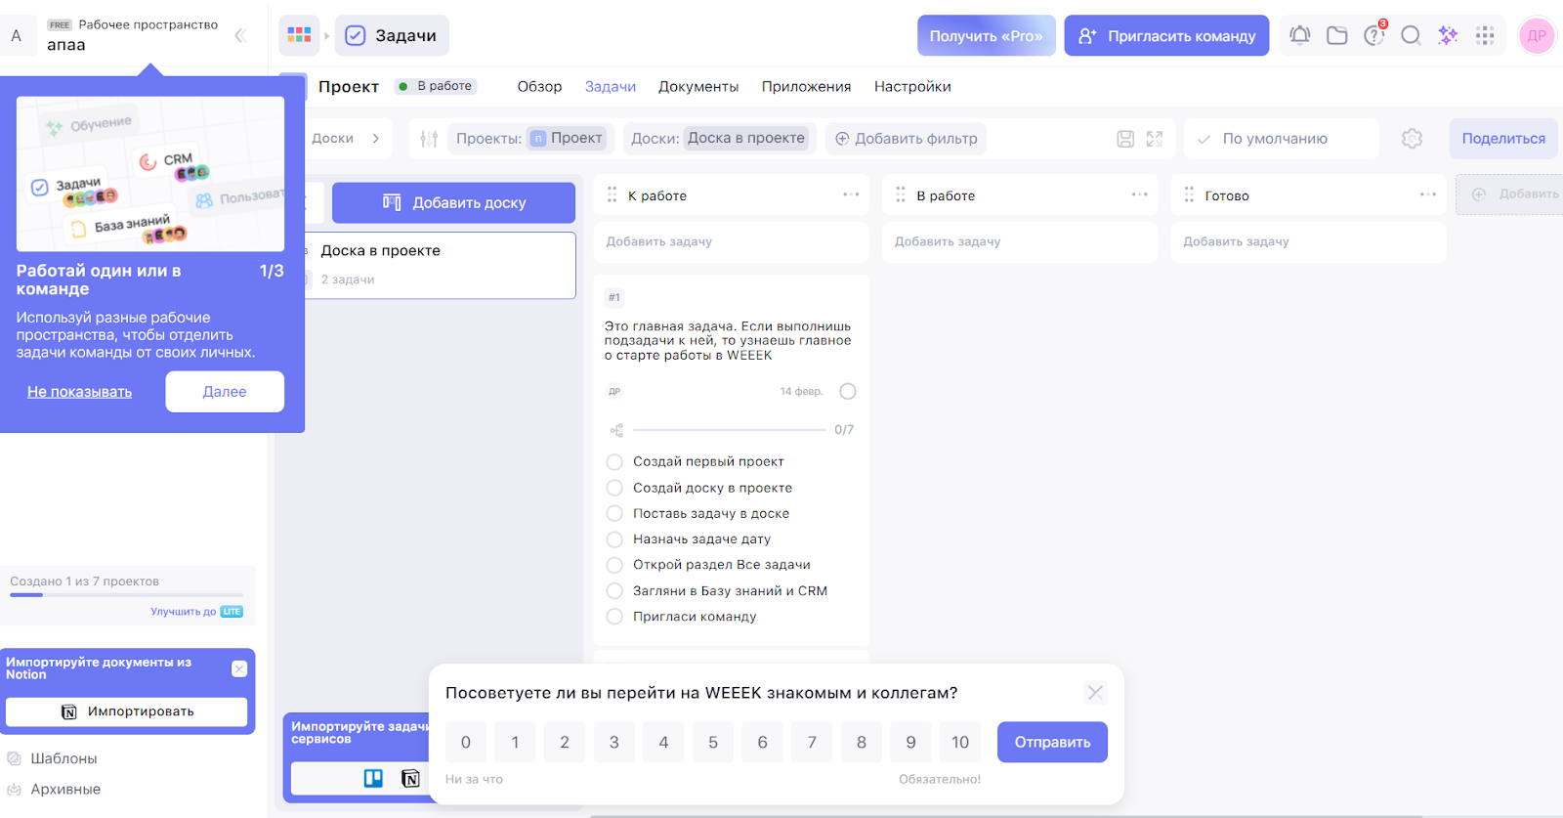Select rating 0 in survey
Screen dimensions: 1563x818
pyautogui.click(x=466, y=742)
